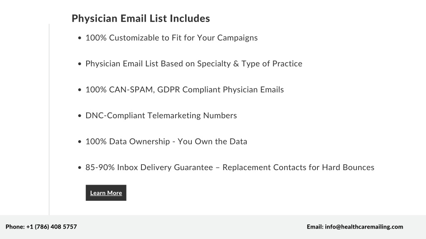Click the Phone: label in the footer

[x=15, y=227]
